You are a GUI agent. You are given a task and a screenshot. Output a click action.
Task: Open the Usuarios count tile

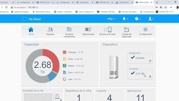109,98
